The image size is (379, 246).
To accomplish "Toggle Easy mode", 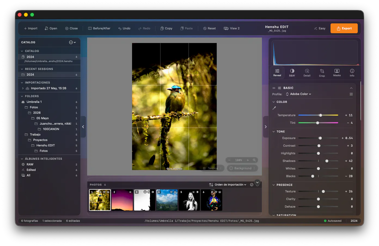I will pyautogui.click(x=320, y=28).
